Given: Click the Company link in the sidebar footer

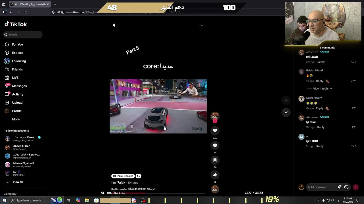Looking at the screenshot, I should [x=10, y=194].
